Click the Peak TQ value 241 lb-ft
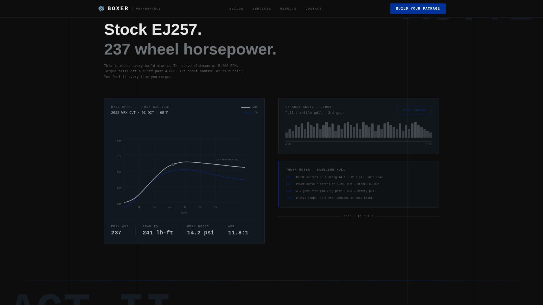 tap(158, 233)
